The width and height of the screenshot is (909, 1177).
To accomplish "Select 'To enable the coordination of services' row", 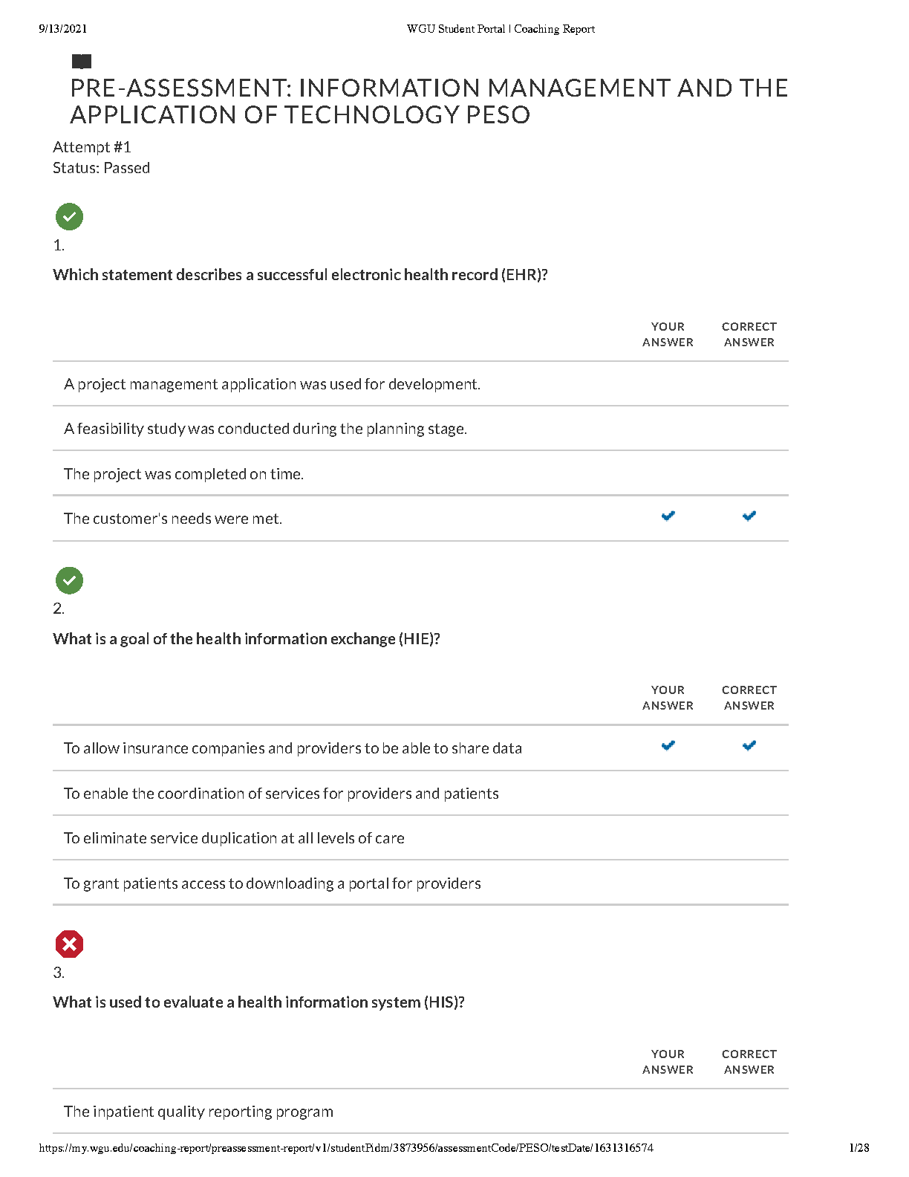I will coord(281,794).
